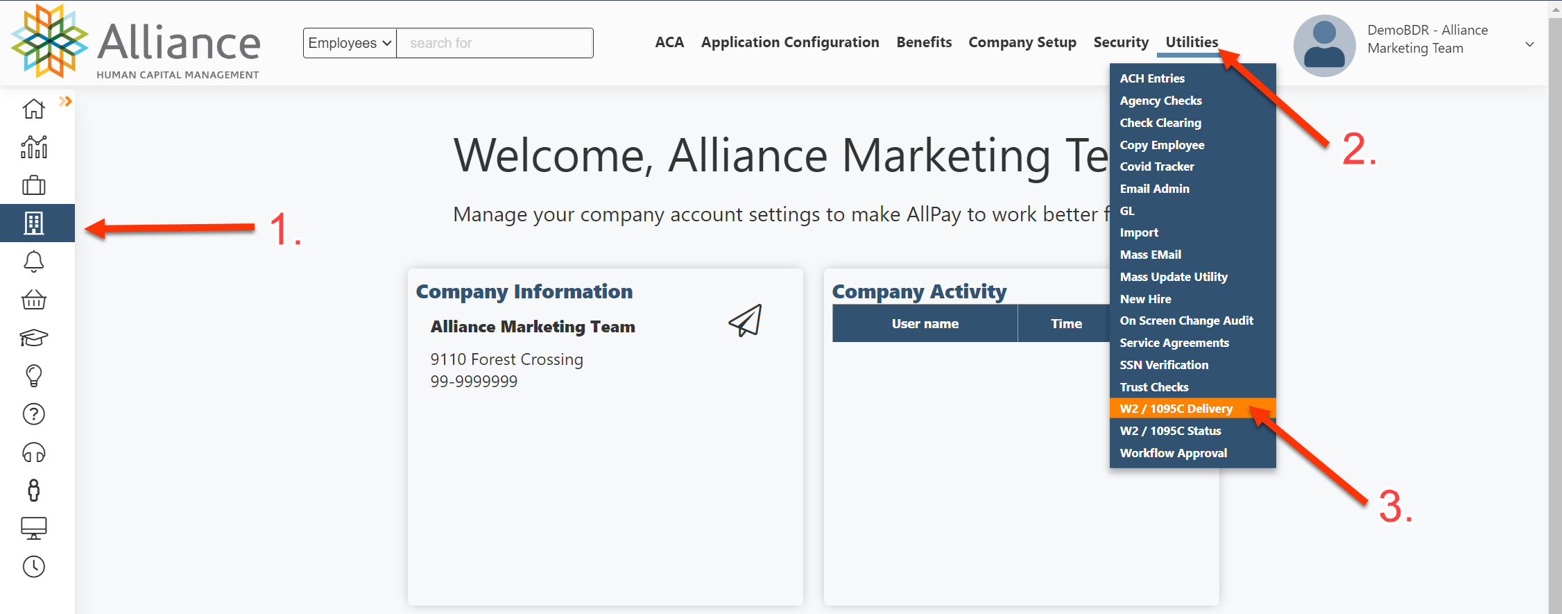Open the Benefits menu
The image size is (1562, 614).
924,42
